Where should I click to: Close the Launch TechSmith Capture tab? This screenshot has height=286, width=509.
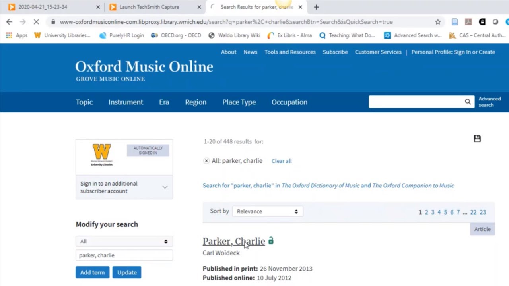[x=199, y=7]
